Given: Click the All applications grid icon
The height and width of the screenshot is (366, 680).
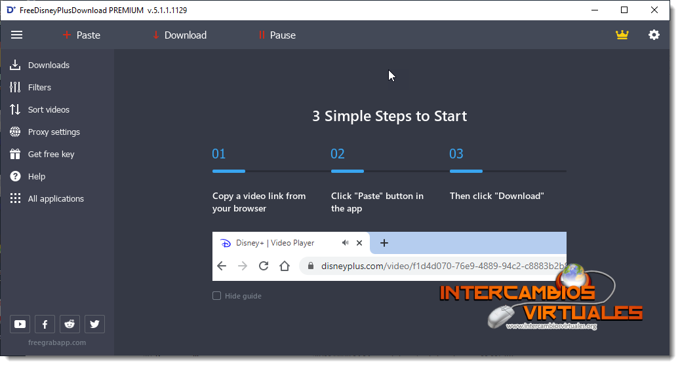Looking at the screenshot, I should coord(15,198).
